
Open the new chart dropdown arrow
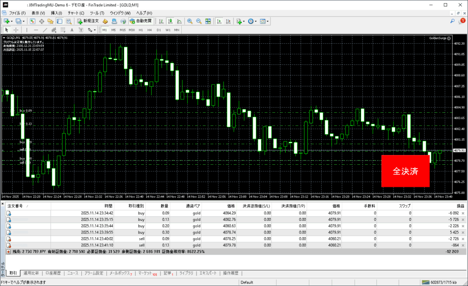12,21
